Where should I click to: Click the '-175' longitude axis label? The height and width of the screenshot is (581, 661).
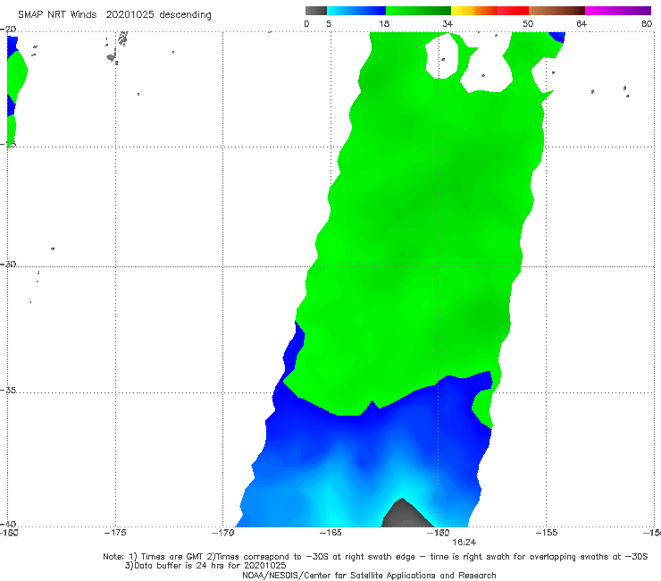pos(115,533)
